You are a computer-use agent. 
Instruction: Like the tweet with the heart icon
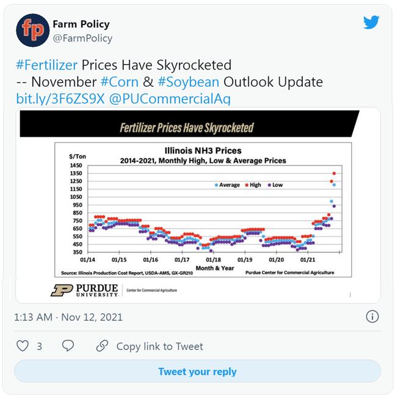pos(23,346)
